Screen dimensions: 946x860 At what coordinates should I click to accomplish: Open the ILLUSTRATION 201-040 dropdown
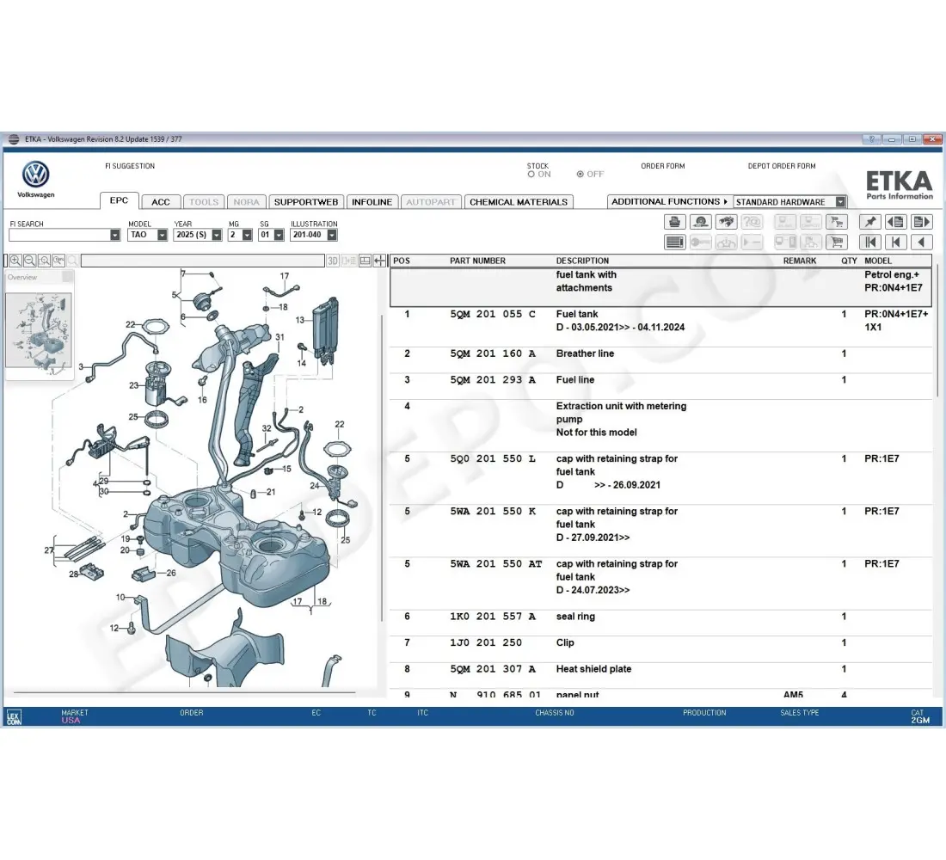[x=332, y=235]
